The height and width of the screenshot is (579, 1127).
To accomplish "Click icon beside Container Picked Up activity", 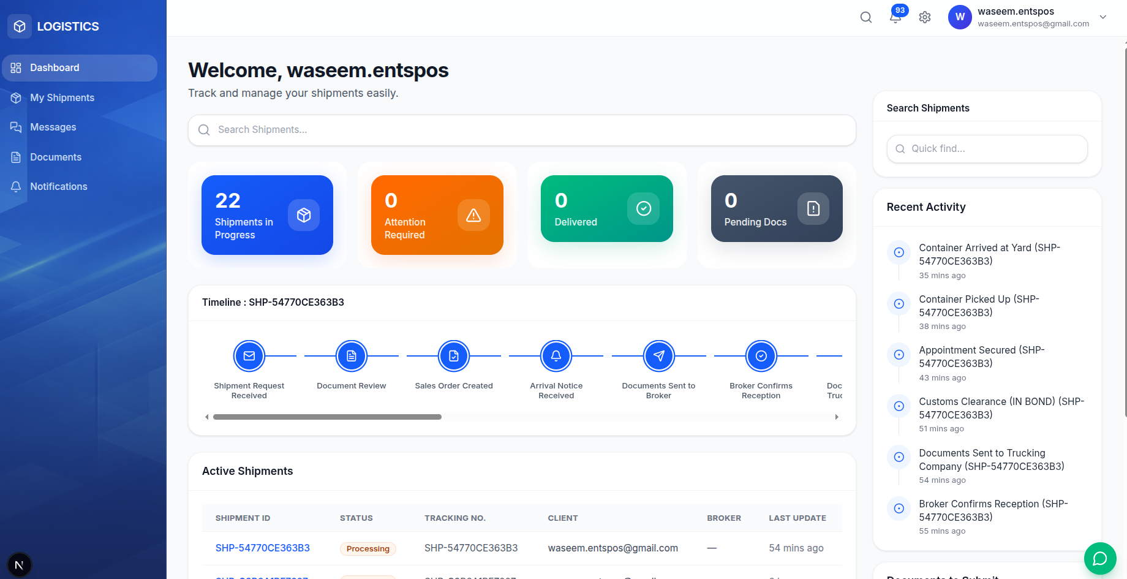I will [x=899, y=304].
